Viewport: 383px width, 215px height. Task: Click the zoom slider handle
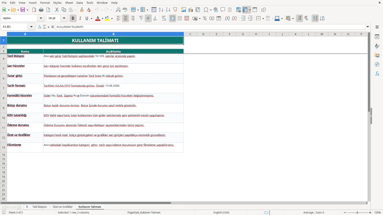357,212
